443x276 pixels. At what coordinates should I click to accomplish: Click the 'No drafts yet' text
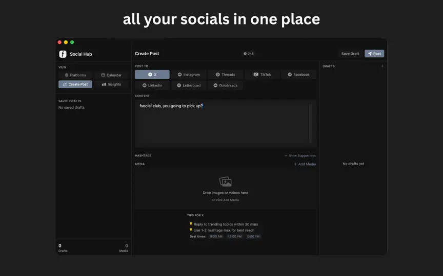click(x=353, y=164)
